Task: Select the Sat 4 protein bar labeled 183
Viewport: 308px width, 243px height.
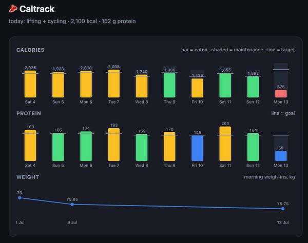Action: 30,146
